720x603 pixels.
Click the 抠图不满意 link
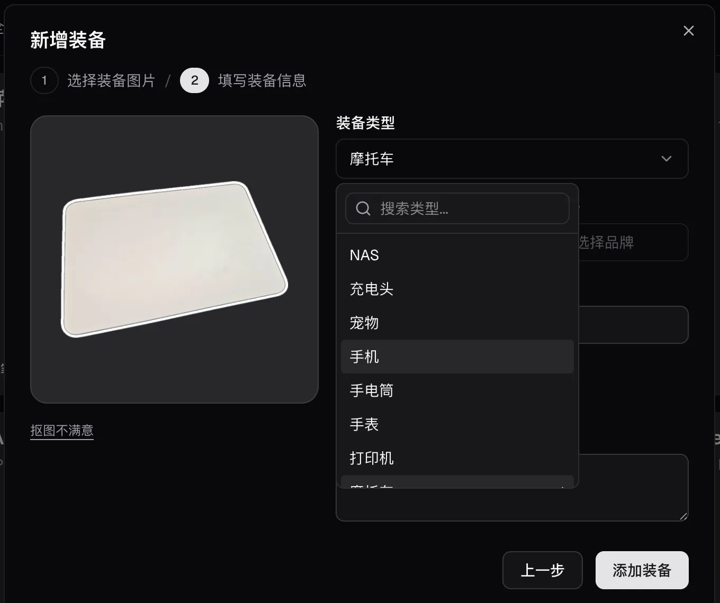61,430
